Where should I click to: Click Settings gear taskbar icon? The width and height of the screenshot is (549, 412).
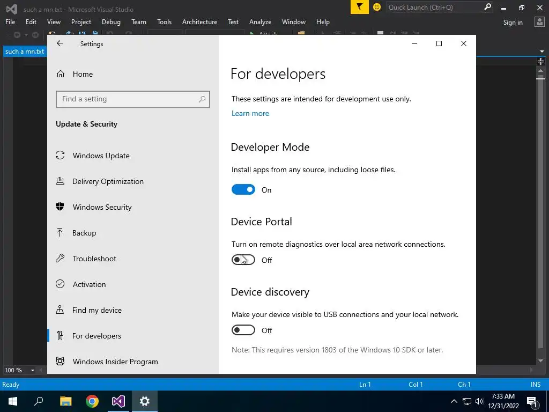[145, 401]
